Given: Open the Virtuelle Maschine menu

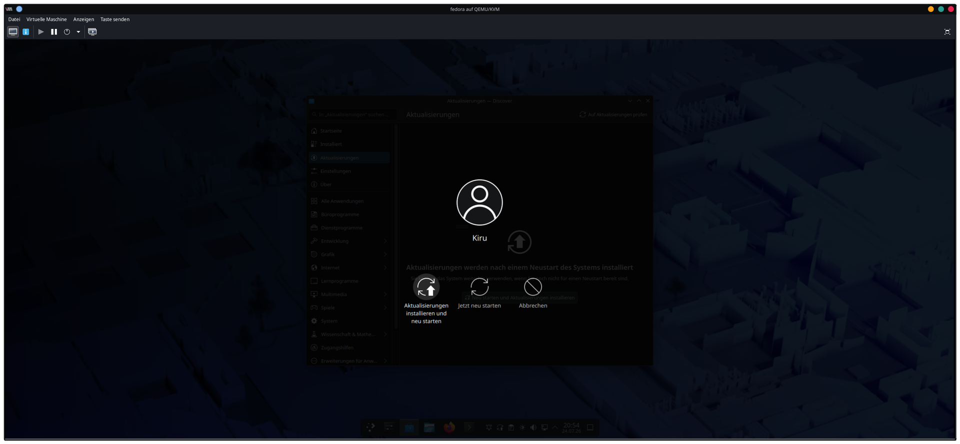Looking at the screenshot, I should pyautogui.click(x=46, y=19).
